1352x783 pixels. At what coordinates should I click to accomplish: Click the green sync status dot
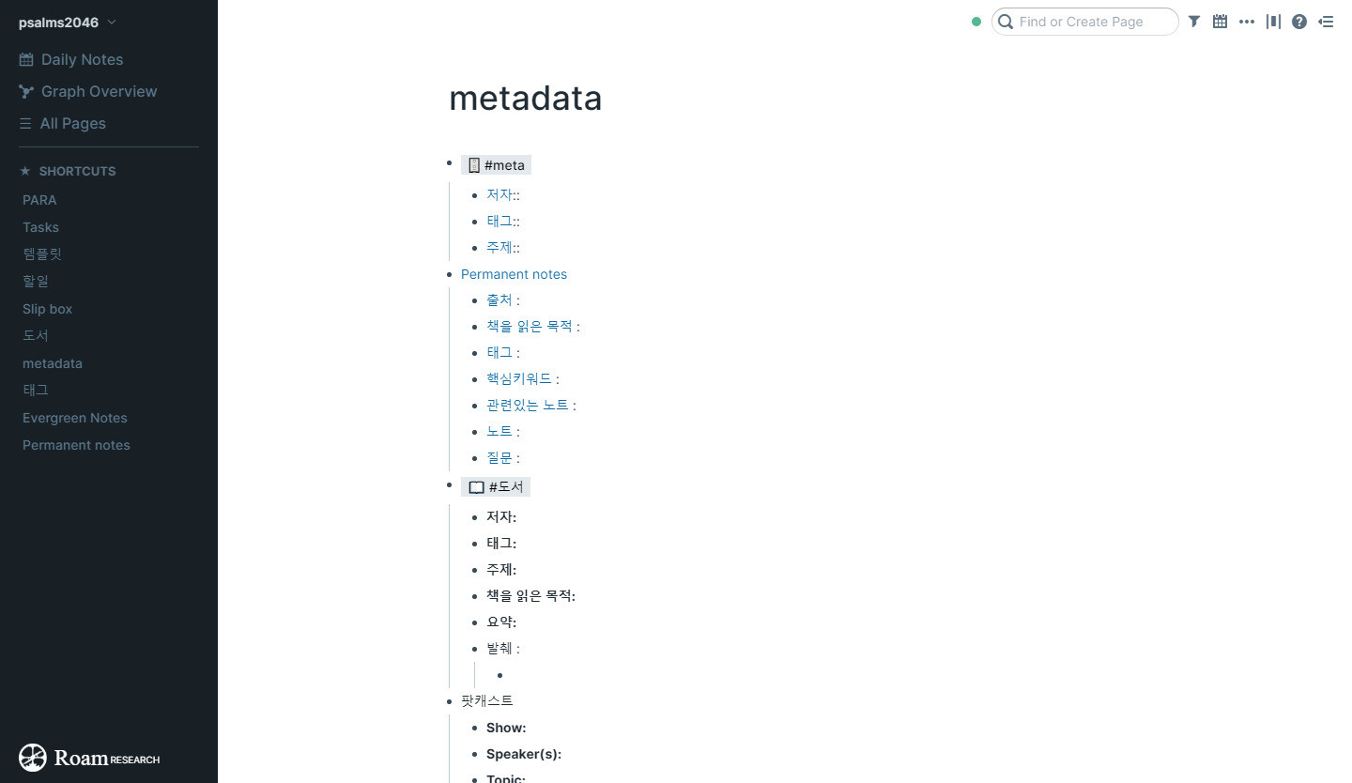click(976, 22)
